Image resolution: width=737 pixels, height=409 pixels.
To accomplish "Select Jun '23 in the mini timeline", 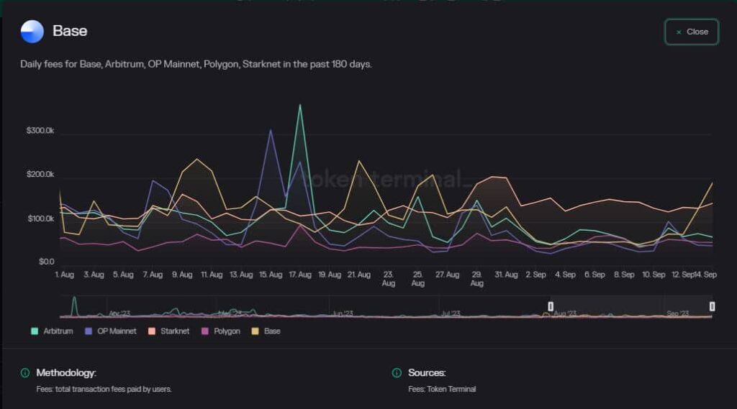I will point(343,313).
